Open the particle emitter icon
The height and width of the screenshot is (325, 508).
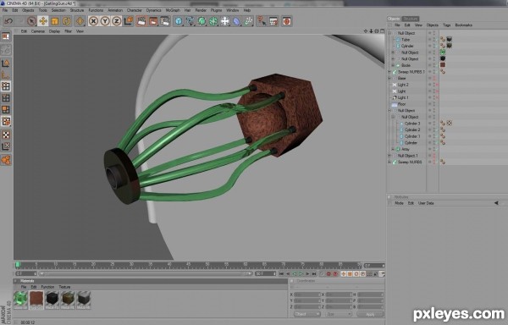tap(248, 21)
